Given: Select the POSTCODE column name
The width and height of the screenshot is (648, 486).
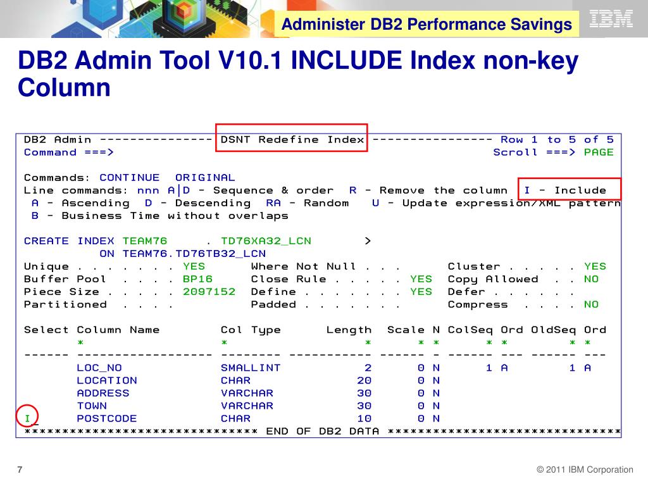Looking at the screenshot, I should click(x=106, y=419).
